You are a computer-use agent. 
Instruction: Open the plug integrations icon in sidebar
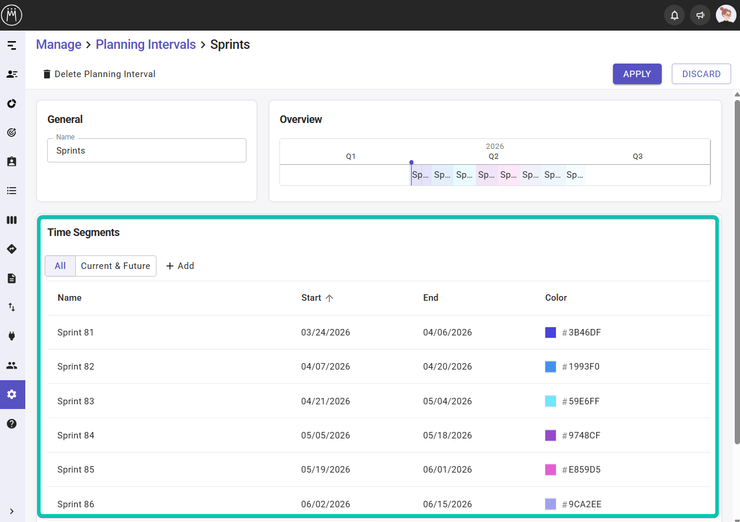click(x=12, y=336)
